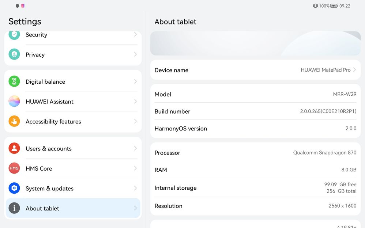The image size is (365, 228).
Task: Open the HMS Core row chevron
Action: pyautogui.click(x=135, y=168)
